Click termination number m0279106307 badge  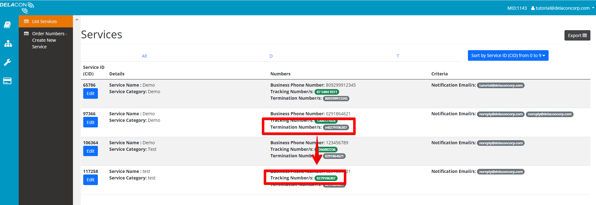pyautogui.click(x=336, y=127)
